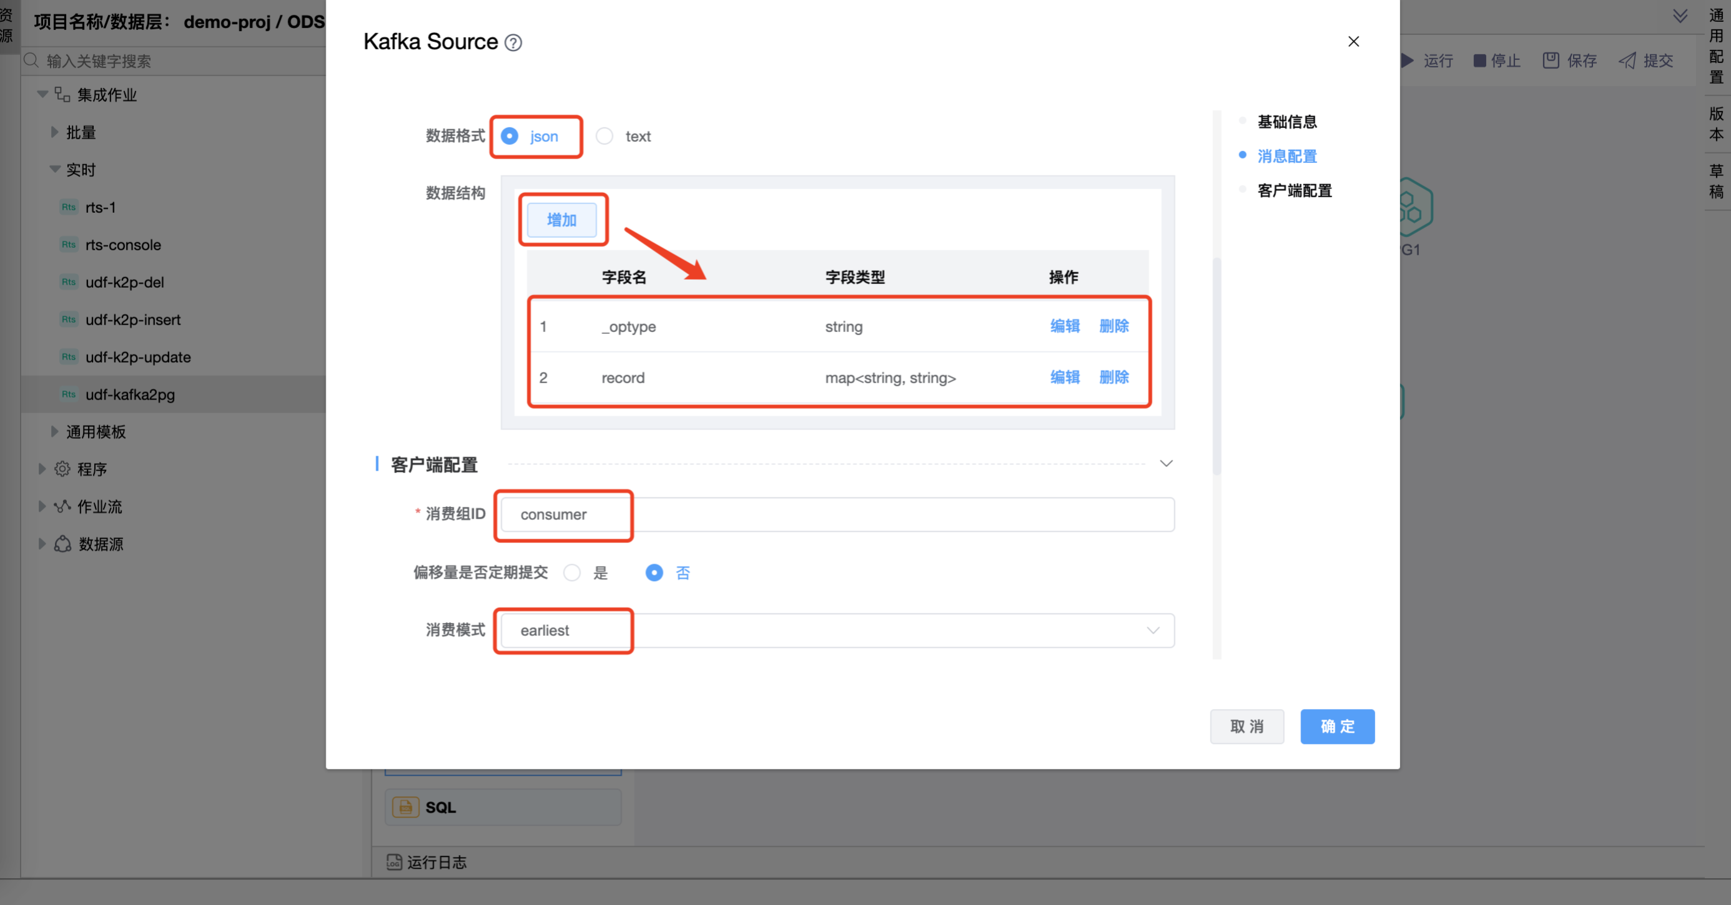Image resolution: width=1731 pixels, height=905 pixels.
Task: Collapse the 客户端配置 section chevron
Action: [1166, 464]
